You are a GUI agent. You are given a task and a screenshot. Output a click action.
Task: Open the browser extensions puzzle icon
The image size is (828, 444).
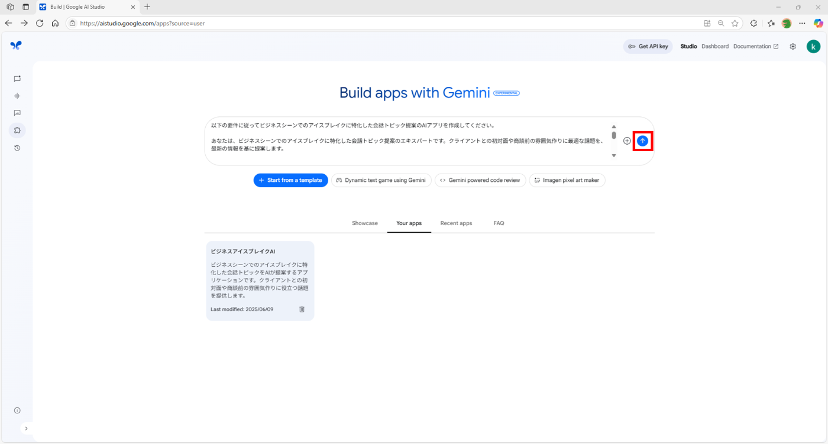pos(753,23)
